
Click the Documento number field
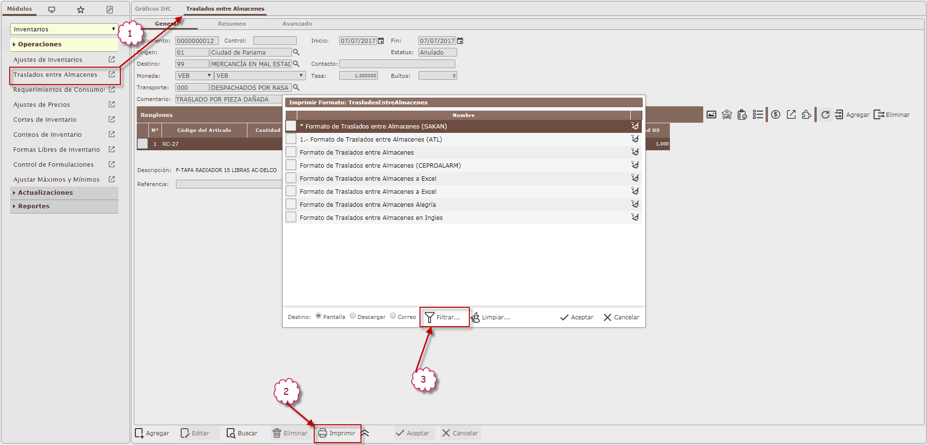[197, 41]
